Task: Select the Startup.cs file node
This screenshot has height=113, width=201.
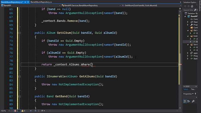Action: 194,59
